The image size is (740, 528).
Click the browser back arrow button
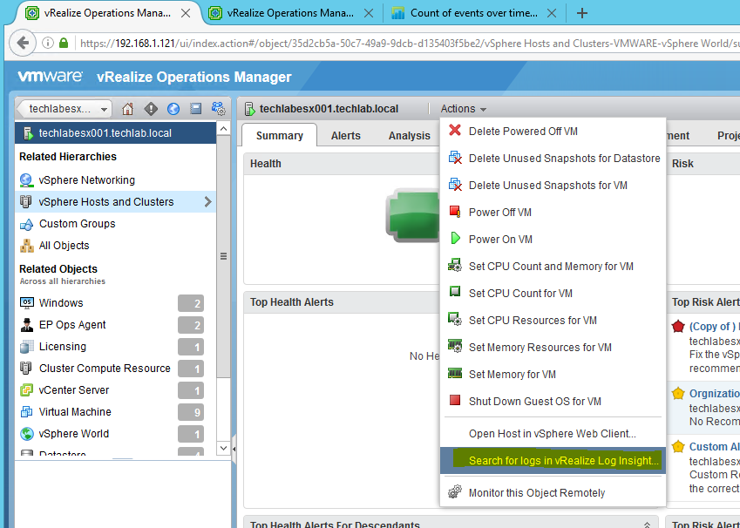coord(23,43)
